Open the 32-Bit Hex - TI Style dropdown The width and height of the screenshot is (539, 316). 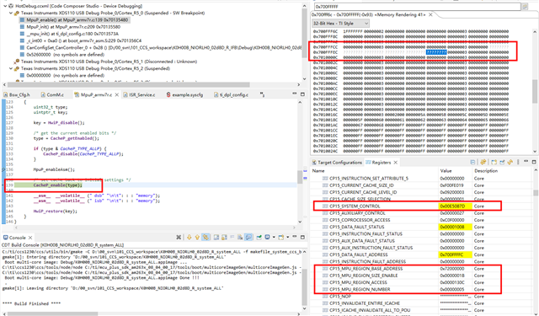coord(340,24)
